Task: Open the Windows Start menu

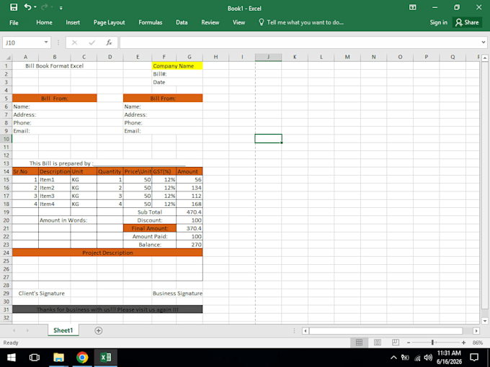Action: click(12, 358)
